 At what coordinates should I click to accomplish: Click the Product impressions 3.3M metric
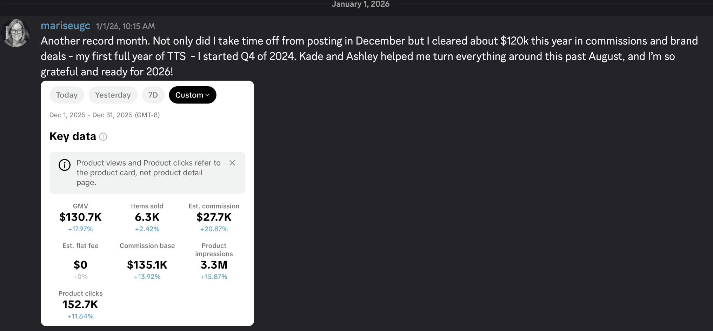click(214, 265)
